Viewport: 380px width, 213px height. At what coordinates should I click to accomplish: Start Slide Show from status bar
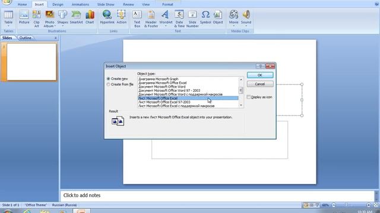click(x=317, y=205)
